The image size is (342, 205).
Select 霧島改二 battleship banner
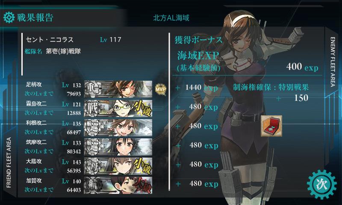pos(118,108)
